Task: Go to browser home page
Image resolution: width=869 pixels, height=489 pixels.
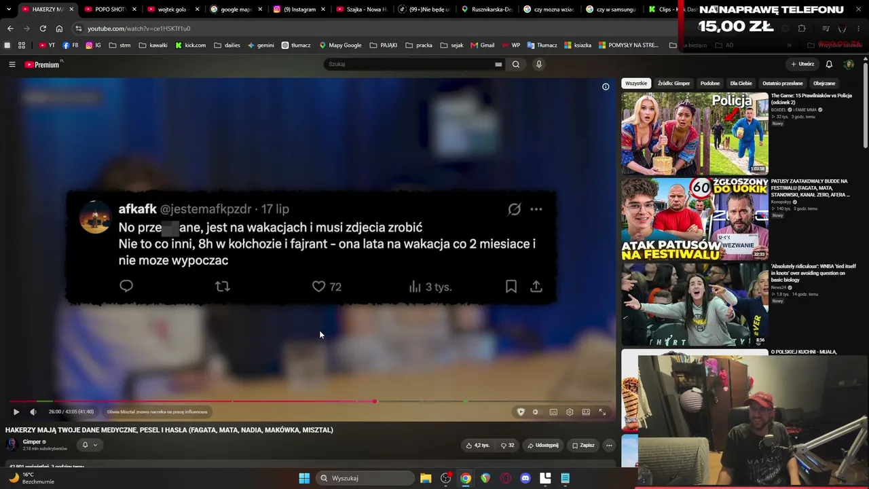Action: click(x=59, y=29)
